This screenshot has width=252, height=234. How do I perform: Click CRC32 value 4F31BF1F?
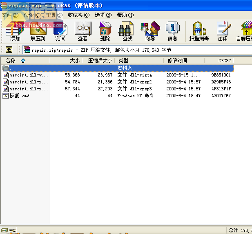click(x=221, y=89)
